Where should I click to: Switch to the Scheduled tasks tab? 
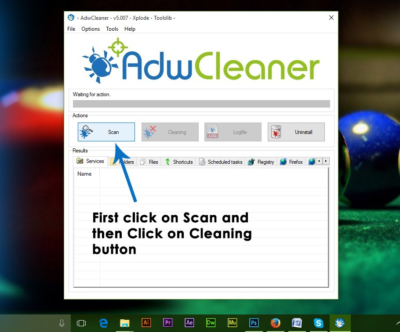point(221,162)
